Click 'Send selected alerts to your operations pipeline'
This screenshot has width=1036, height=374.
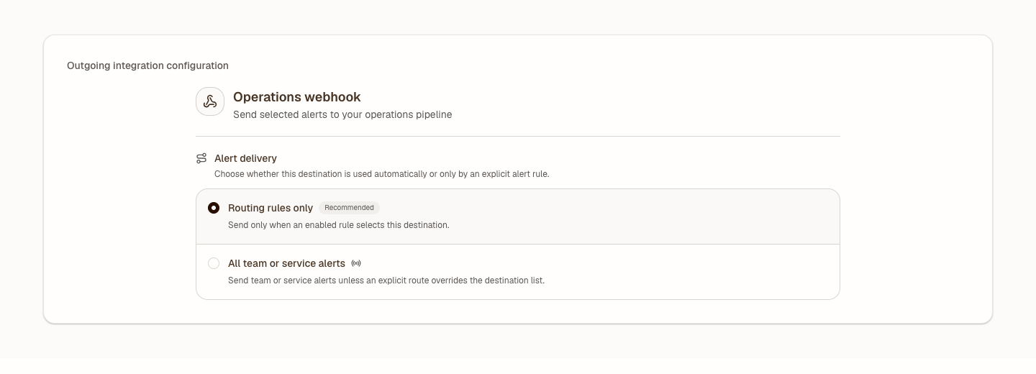tap(342, 114)
